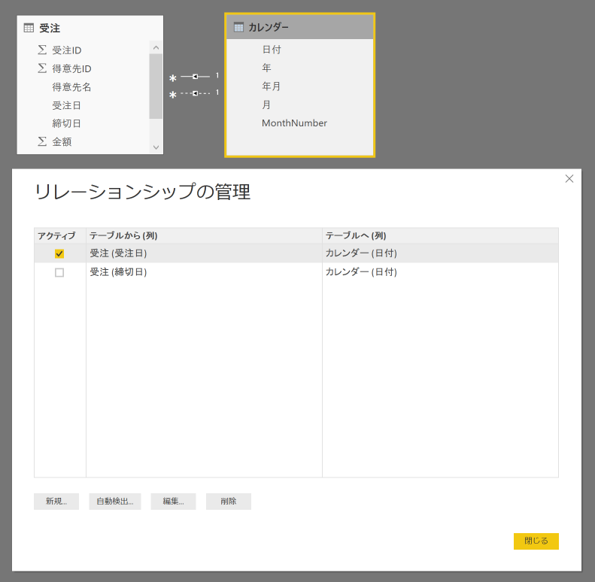Click the 受注 table title
595x582 pixels.
pyautogui.click(x=50, y=28)
